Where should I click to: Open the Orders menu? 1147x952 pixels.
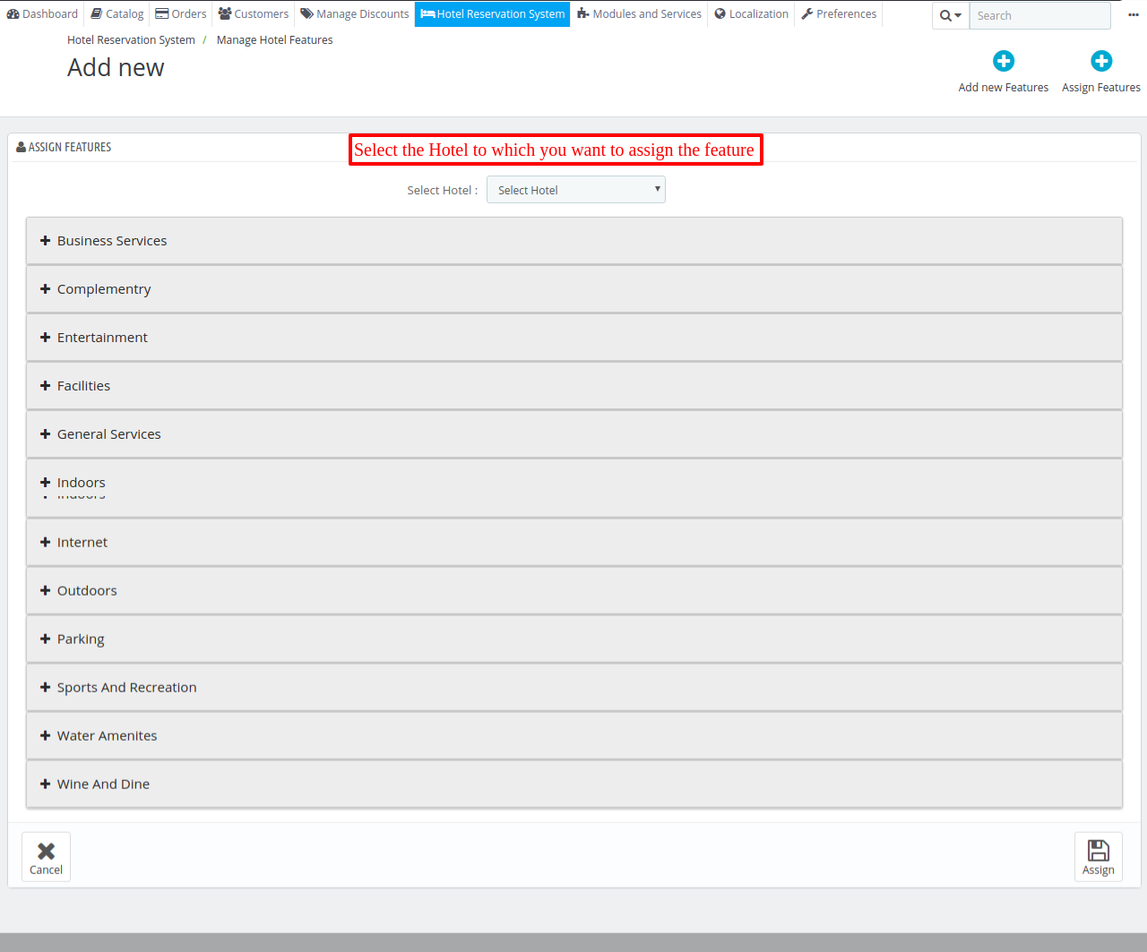point(181,14)
